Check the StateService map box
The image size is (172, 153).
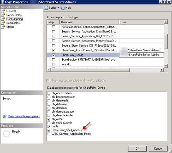click(54, 60)
